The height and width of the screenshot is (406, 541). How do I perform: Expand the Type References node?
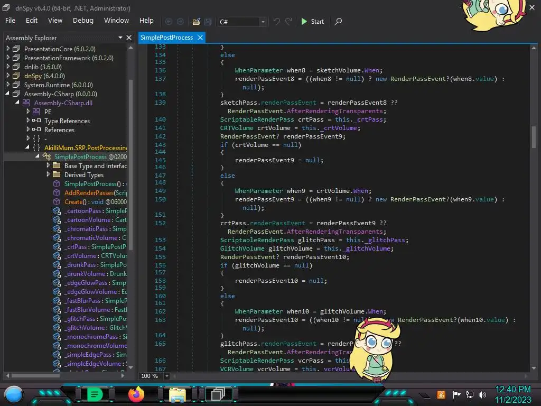point(28,121)
